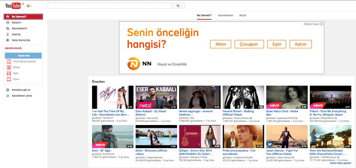Choose Ailem in the ad
This screenshot has width=356, height=168.
point(220,44)
